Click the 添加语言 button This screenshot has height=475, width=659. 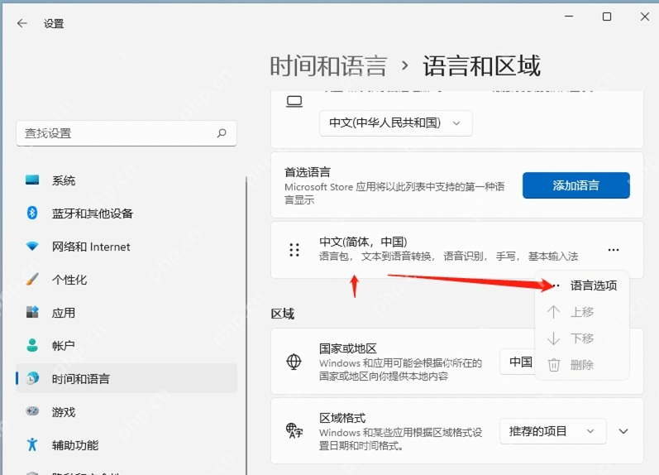(x=576, y=185)
